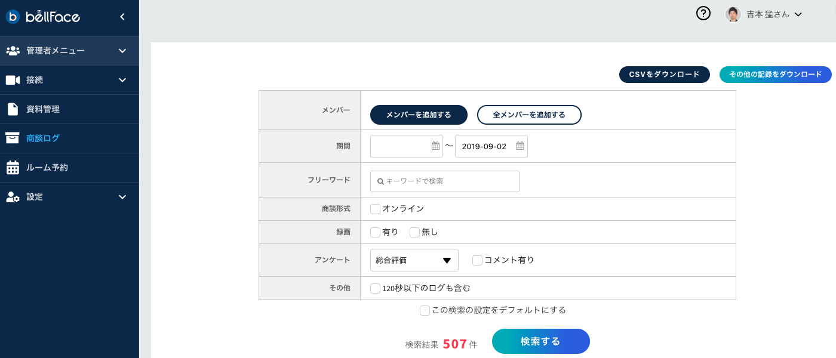Expand the 管理者メニュー sidebar section
Screen dimensions: 836x358
(x=122, y=51)
